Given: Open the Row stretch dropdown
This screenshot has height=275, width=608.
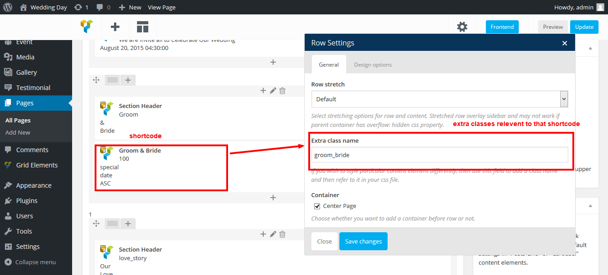Looking at the screenshot, I should click(x=439, y=99).
